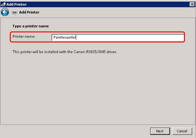Viewport: 196px width, 138px height.
Task: Go back using the blue arrow button
Action: [x=5, y=12]
